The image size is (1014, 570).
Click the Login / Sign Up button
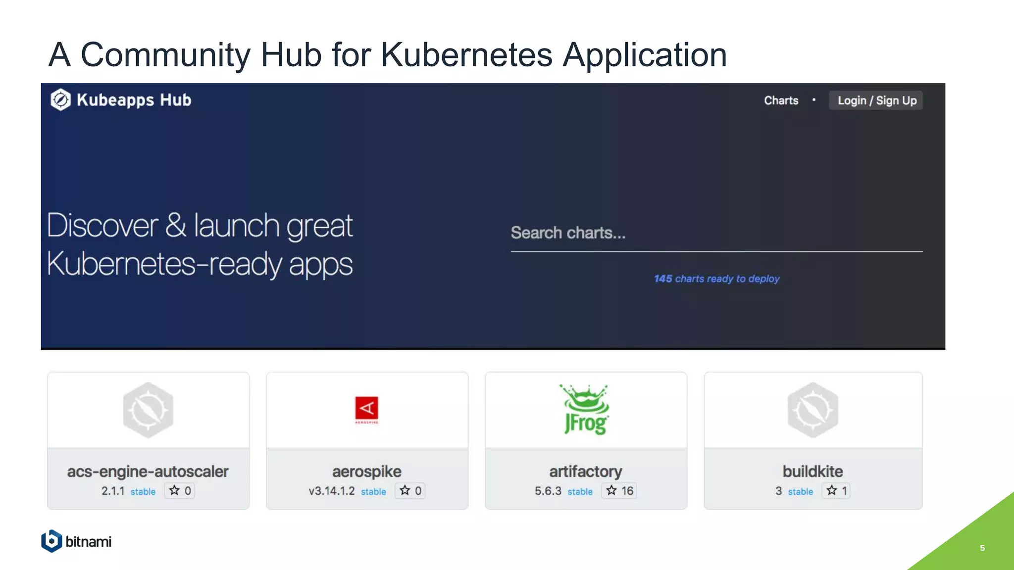point(876,100)
